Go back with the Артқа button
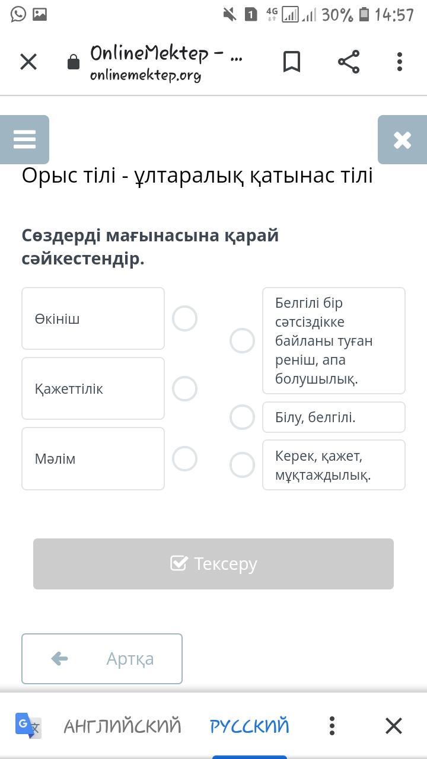 (102, 659)
